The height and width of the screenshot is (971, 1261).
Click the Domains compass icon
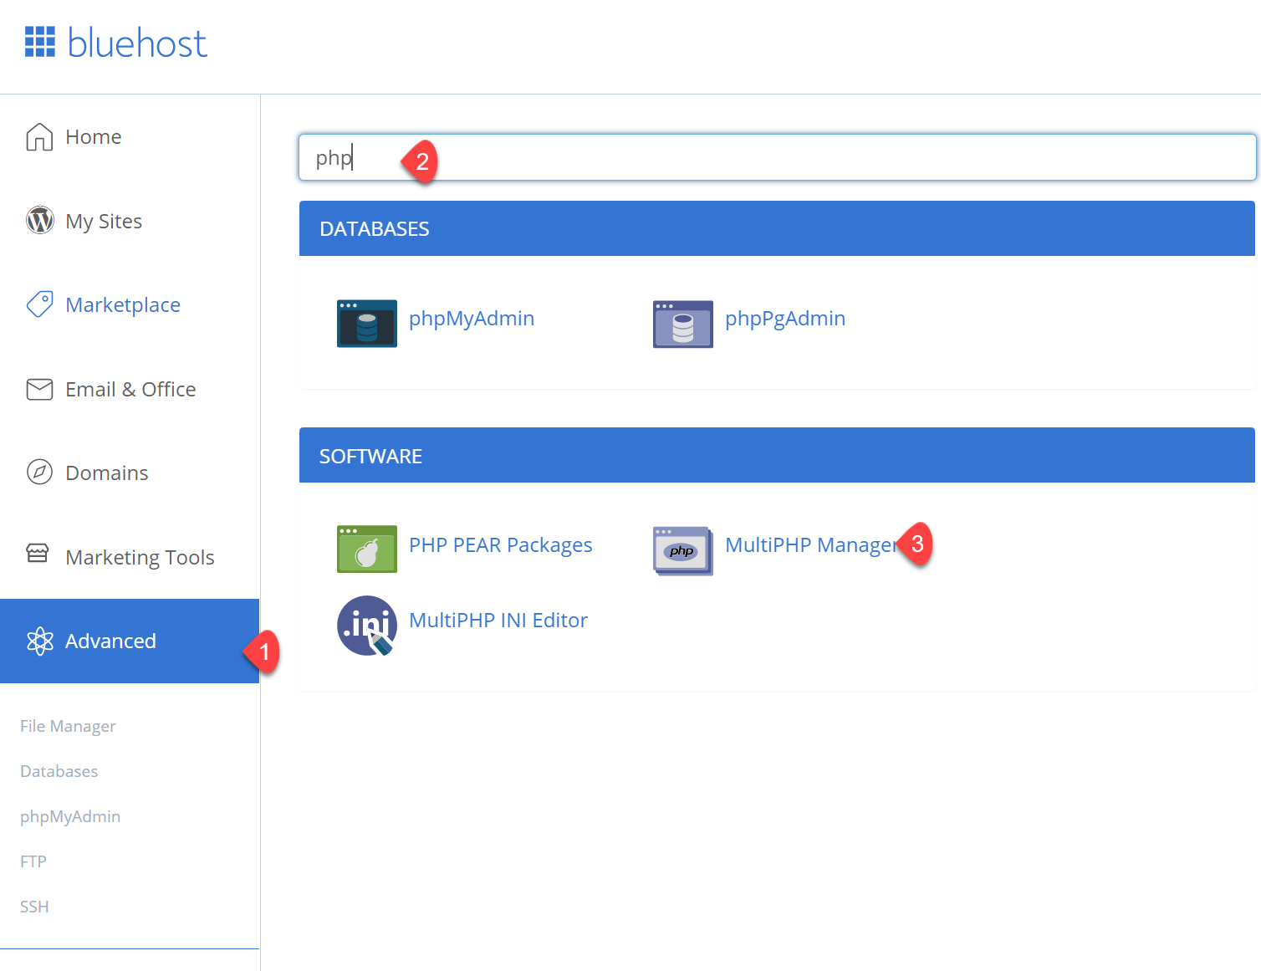tap(38, 472)
